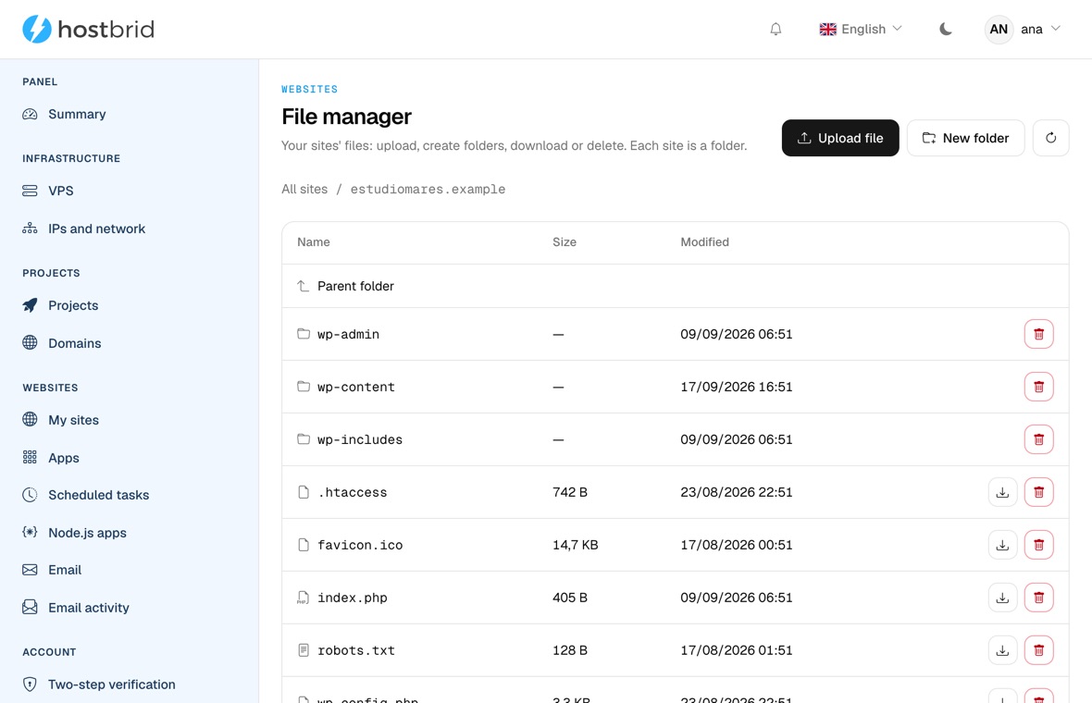Delete the wp-content folder
Screen dimensions: 1092x703
tap(1038, 387)
